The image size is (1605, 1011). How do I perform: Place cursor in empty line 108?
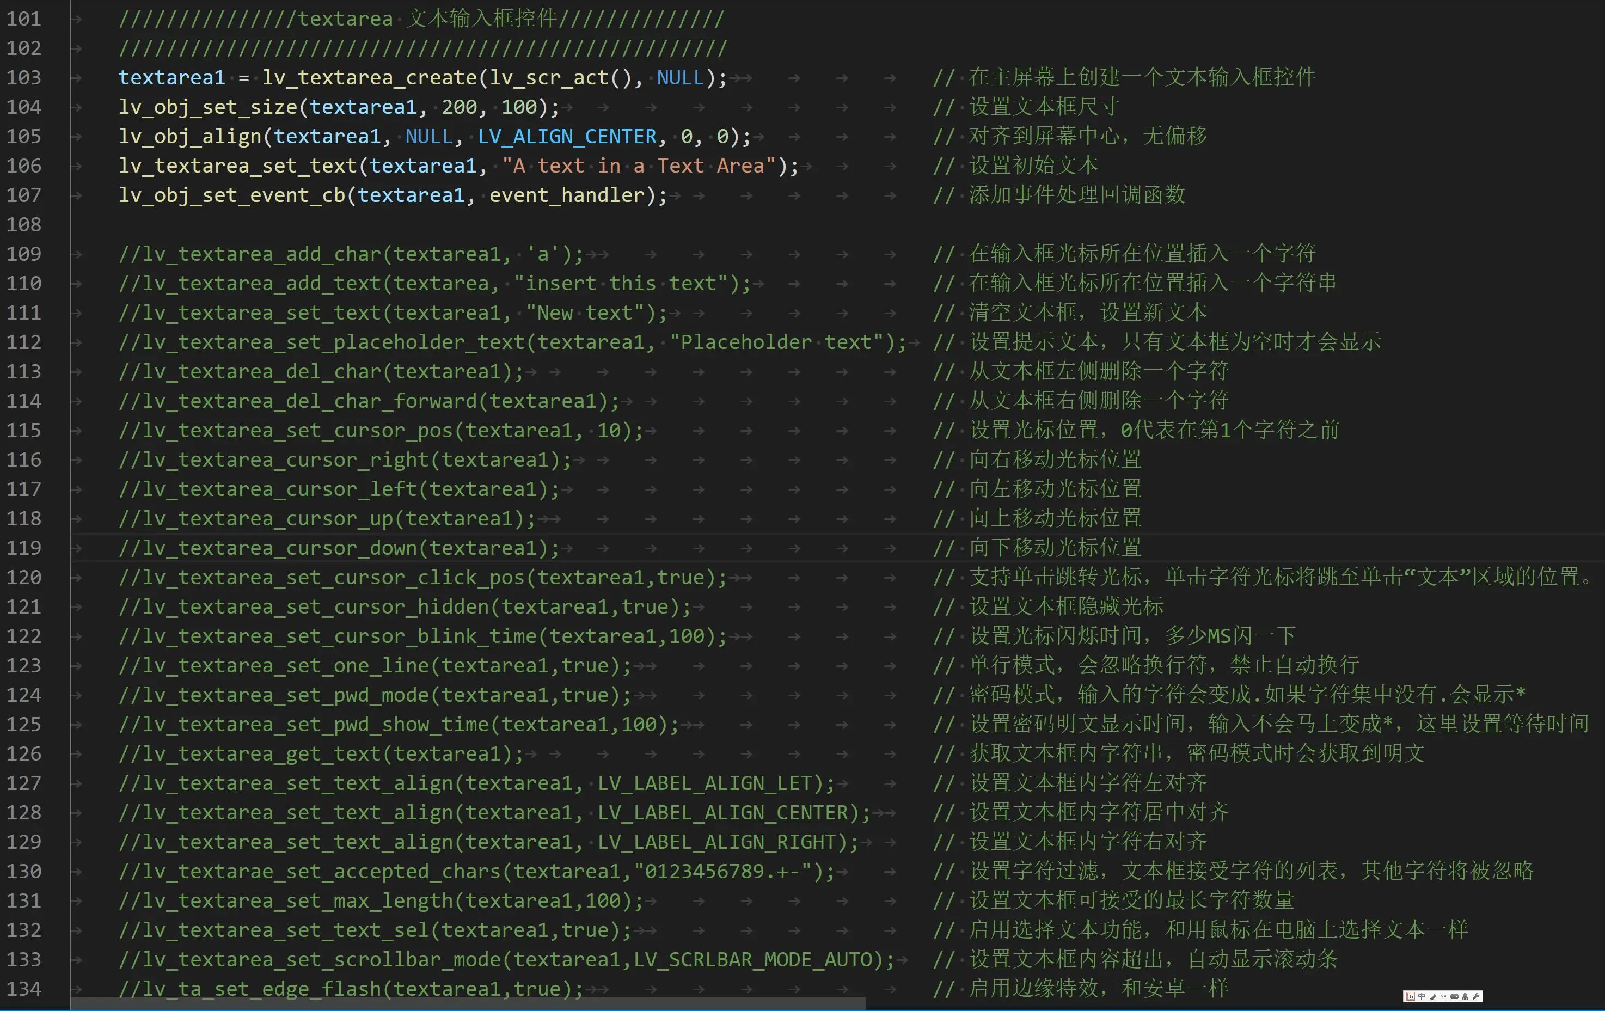pyautogui.click(x=400, y=225)
